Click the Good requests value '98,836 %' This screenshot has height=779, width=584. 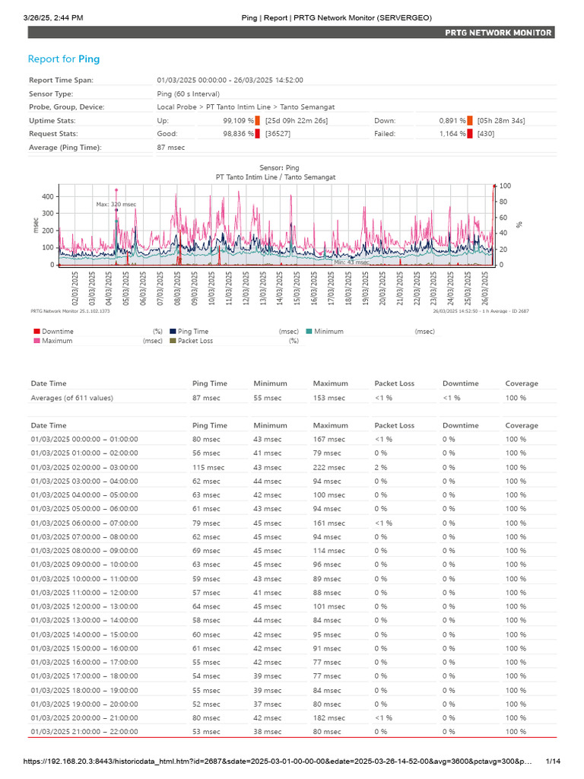pyautogui.click(x=238, y=134)
